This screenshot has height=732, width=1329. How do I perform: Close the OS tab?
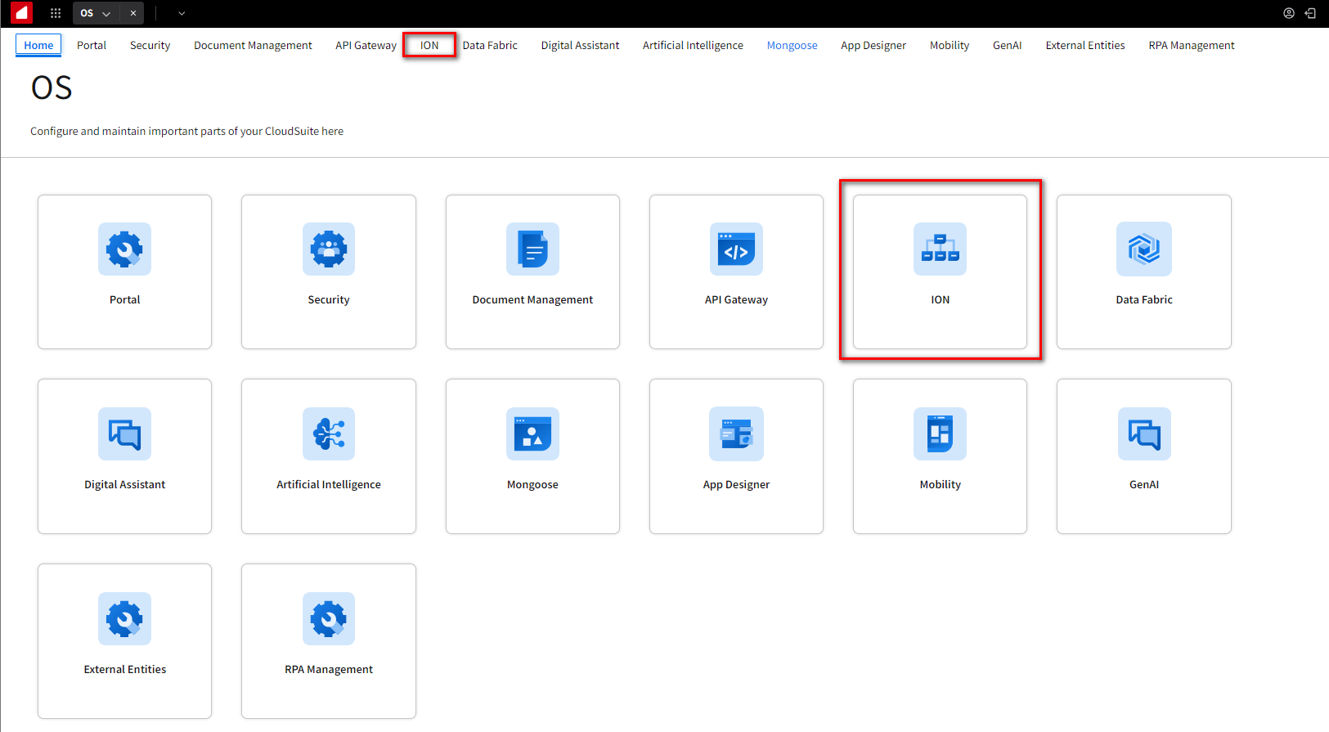tap(133, 13)
